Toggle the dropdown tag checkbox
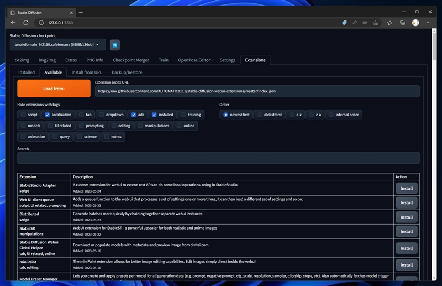442x286 pixels. coord(102,115)
